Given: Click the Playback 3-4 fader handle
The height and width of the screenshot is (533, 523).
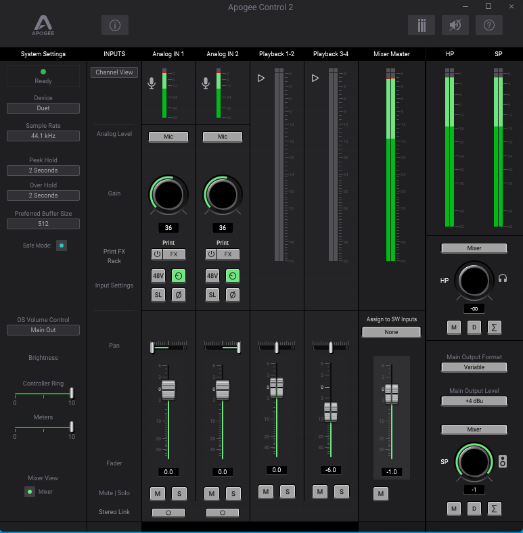Looking at the screenshot, I should coord(331,412).
